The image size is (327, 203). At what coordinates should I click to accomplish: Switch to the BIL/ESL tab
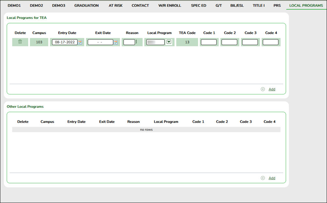point(237,6)
